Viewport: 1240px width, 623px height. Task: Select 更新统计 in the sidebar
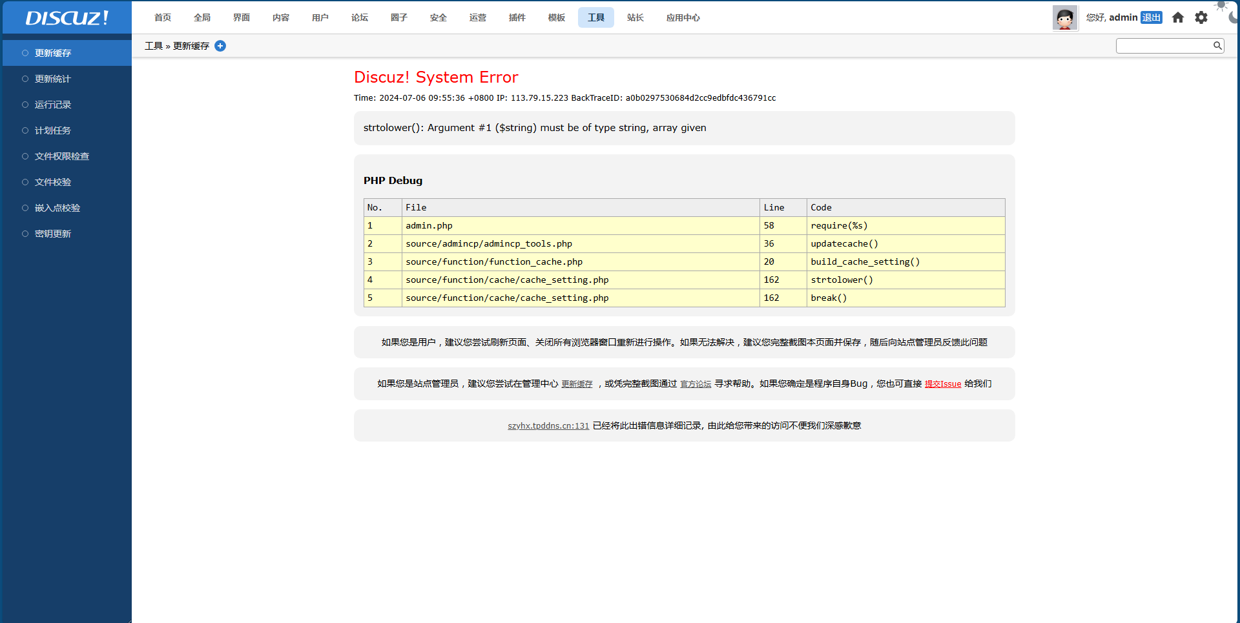[x=53, y=79]
